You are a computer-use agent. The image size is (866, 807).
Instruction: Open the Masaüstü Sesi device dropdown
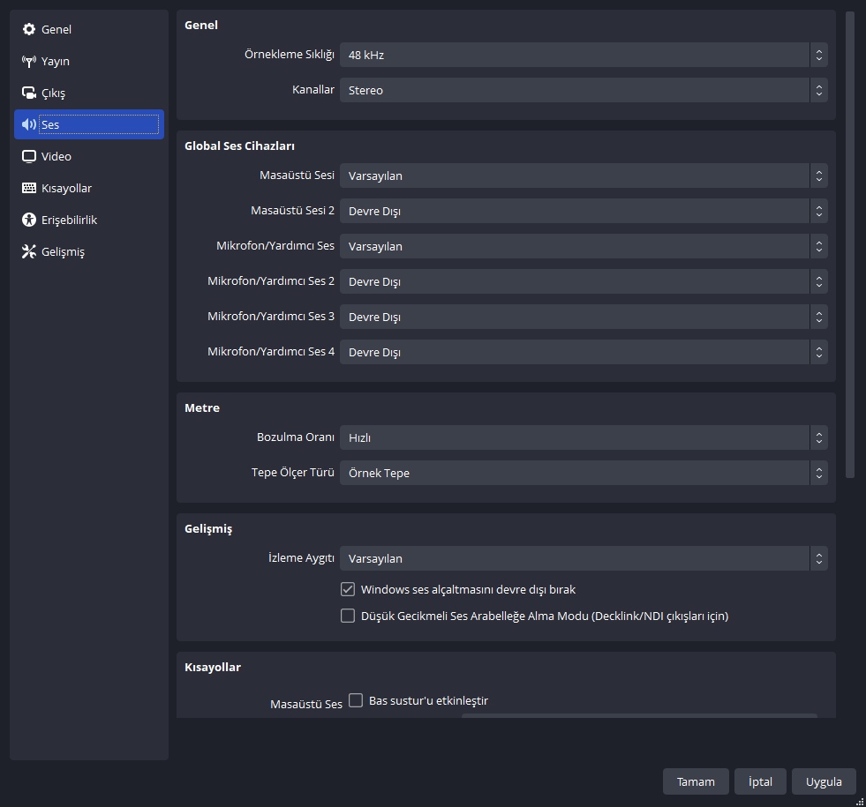(584, 176)
